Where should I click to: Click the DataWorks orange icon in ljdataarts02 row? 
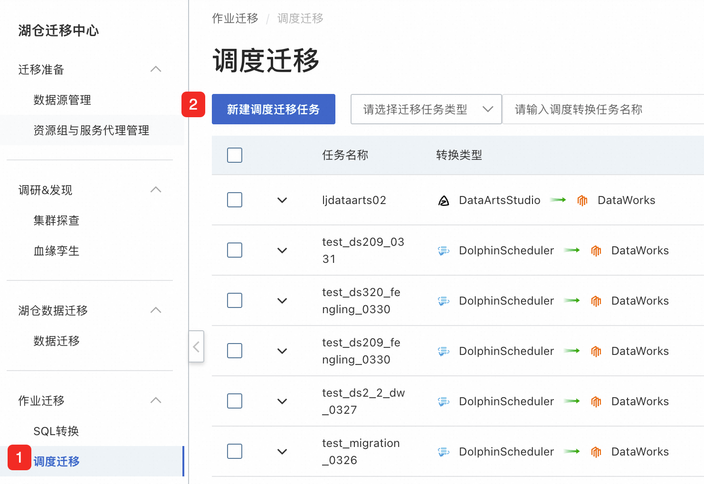point(582,201)
